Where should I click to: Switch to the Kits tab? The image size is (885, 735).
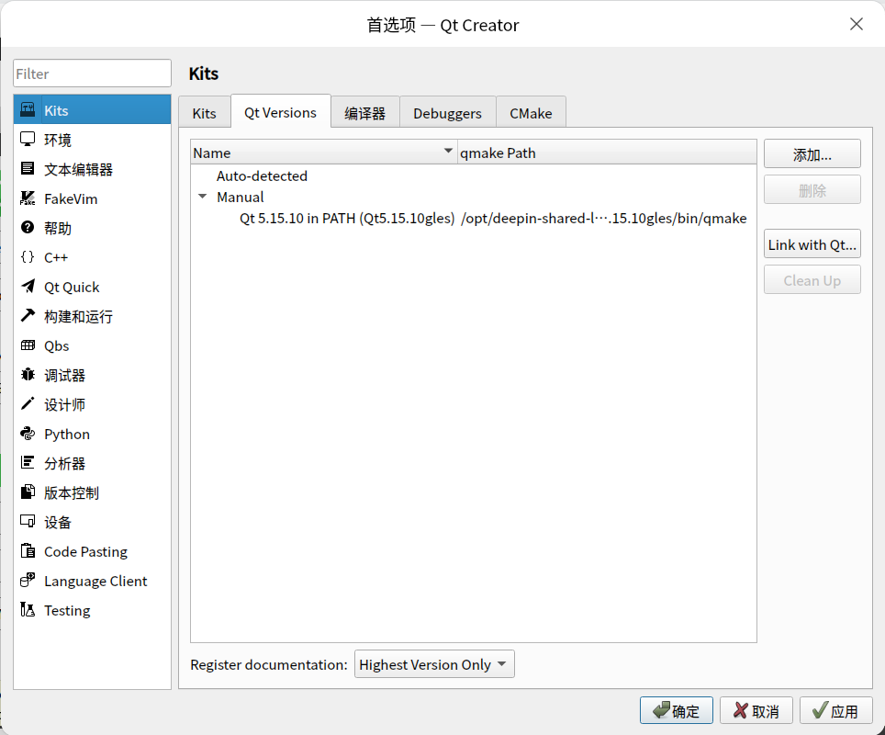coord(205,113)
